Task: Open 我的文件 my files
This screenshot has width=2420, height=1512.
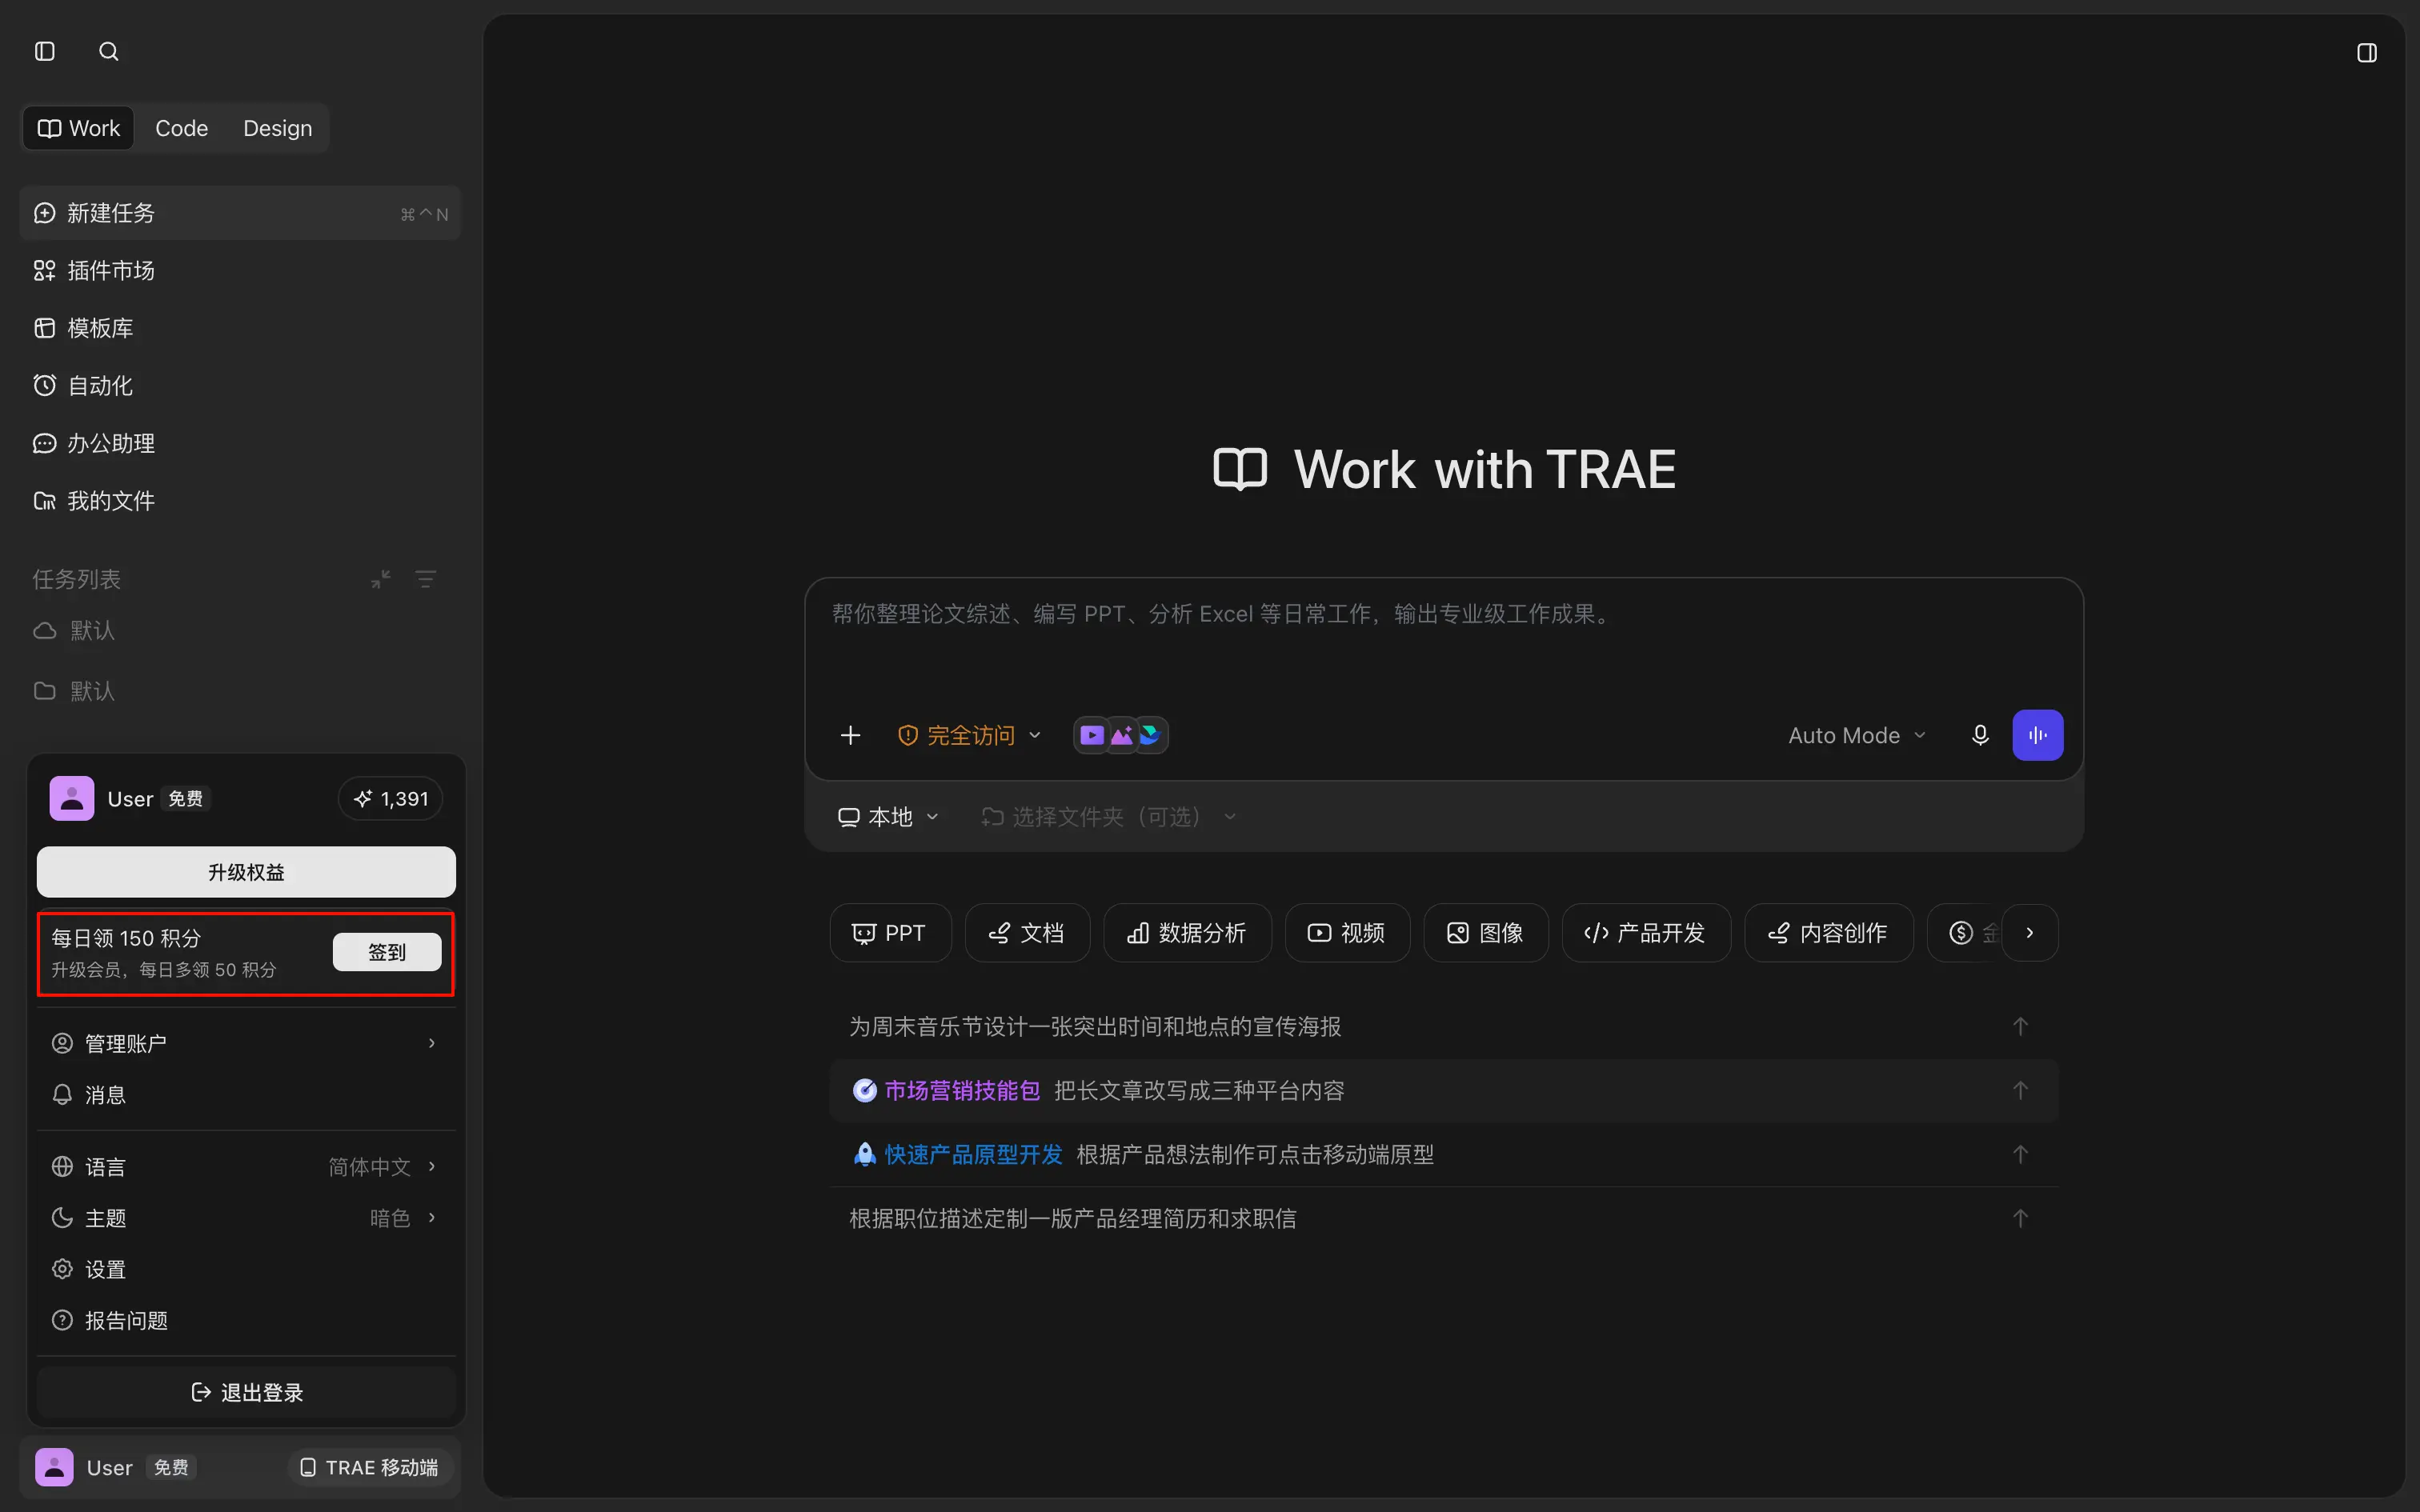Action: (x=240, y=501)
